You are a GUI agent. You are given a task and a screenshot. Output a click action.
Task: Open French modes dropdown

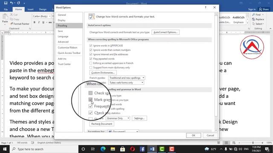click(127, 78)
